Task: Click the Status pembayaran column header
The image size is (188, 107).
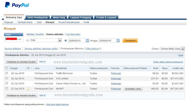Action: click(99, 68)
